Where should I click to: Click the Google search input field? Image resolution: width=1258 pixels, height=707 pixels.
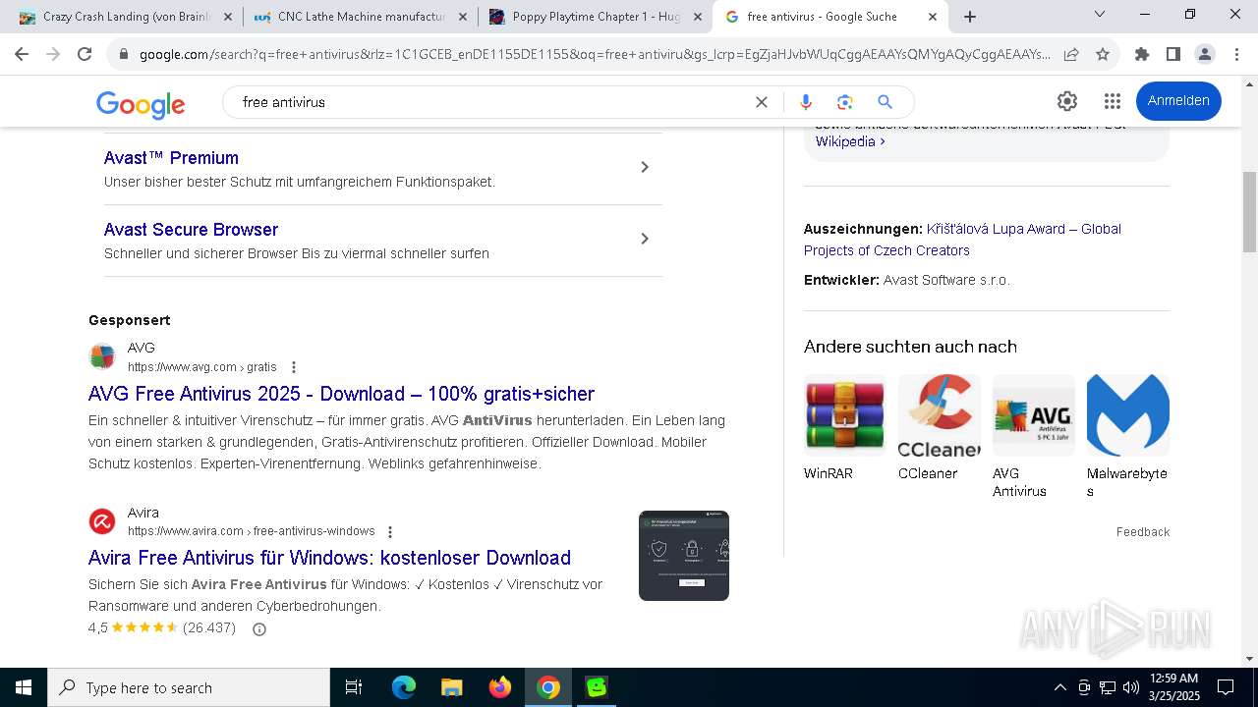point(491,102)
